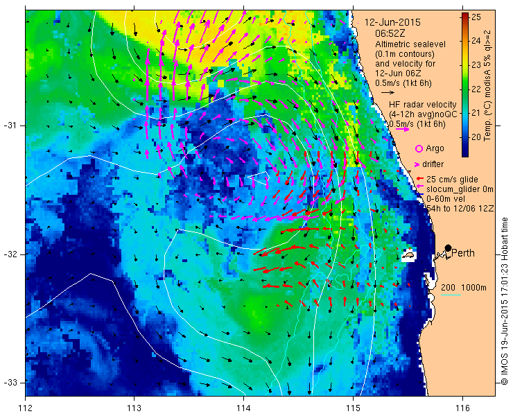The width and height of the screenshot is (513, 416).
Task: Click the 'Argo' legend label
Action: [x=435, y=148]
